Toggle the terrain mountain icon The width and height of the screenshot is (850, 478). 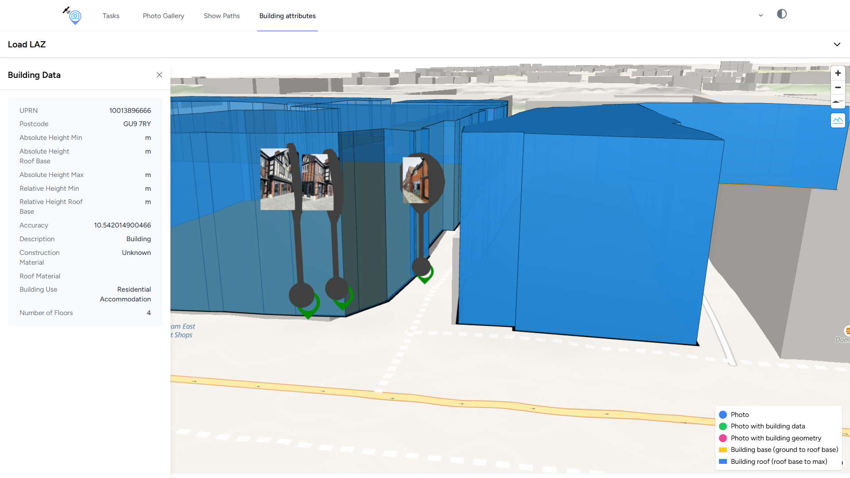point(838,120)
